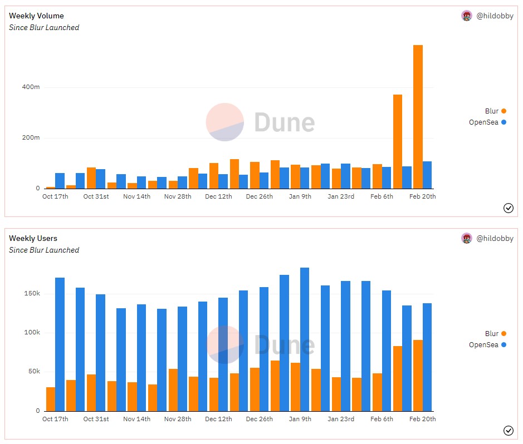
Task: Select the last orange Blur bar in Weekly Users
Action: (x=418, y=376)
